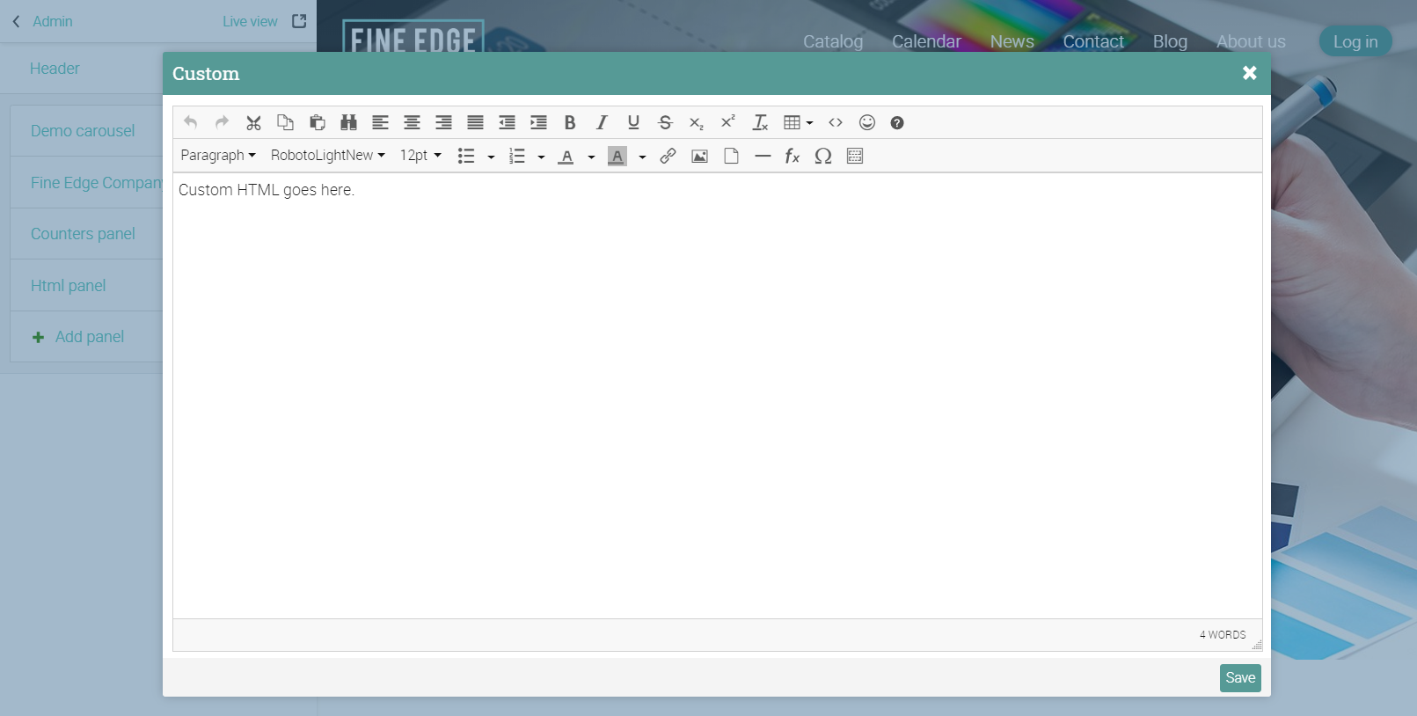
Task: Open the About us page
Action: pos(1251,41)
